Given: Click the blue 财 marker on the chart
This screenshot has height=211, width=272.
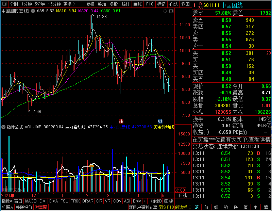Looking at the screenshot, I should [160, 121].
